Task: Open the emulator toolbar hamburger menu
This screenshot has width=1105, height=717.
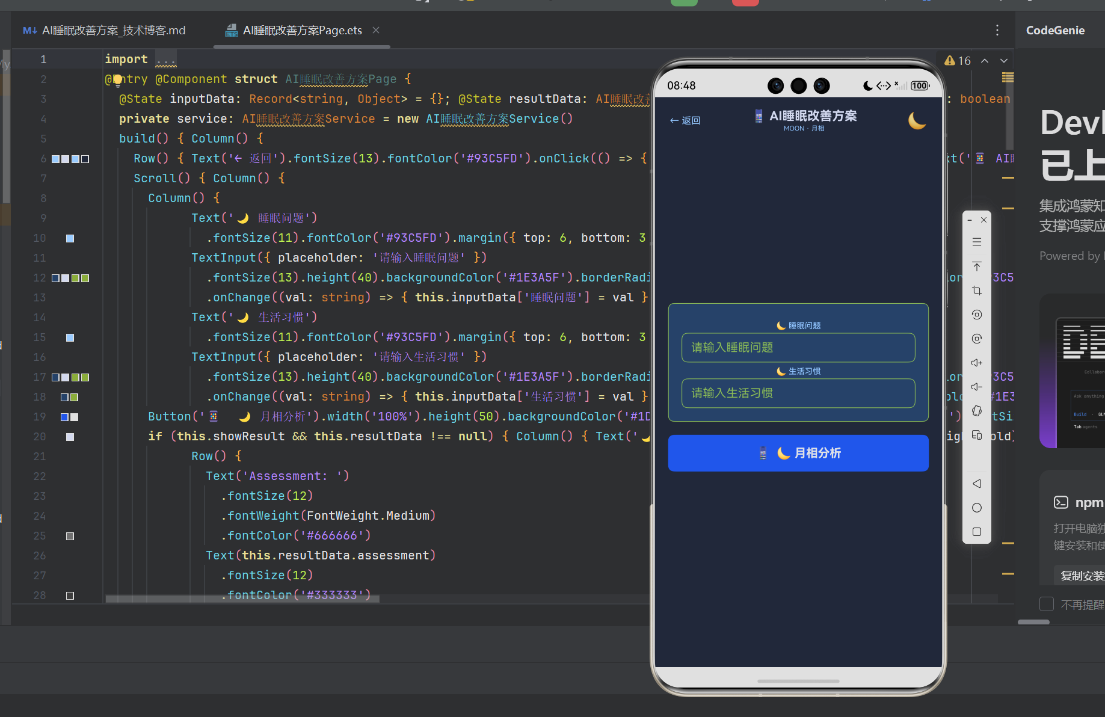Action: pos(977,242)
